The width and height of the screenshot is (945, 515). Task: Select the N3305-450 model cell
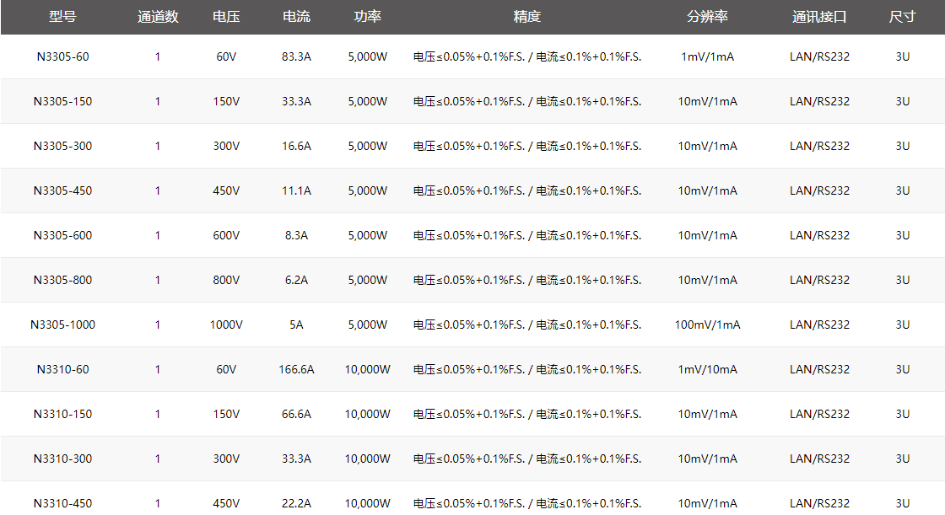pos(62,190)
